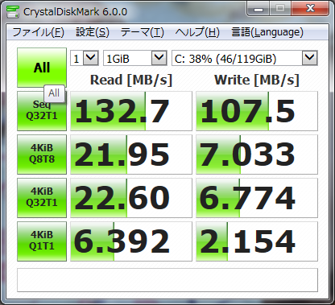Open the C: 38% drive selection dropdown
The height and width of the screenshot is (305, 335).
[x=245, y=58]
